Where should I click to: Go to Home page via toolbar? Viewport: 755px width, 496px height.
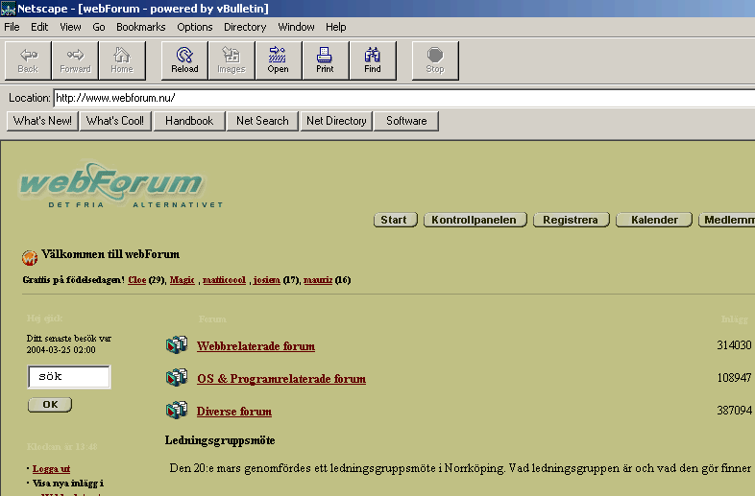[122, 60]
